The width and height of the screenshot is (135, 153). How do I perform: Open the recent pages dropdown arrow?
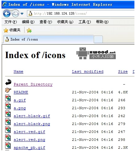pyautogui.click(x=22, y=13)
